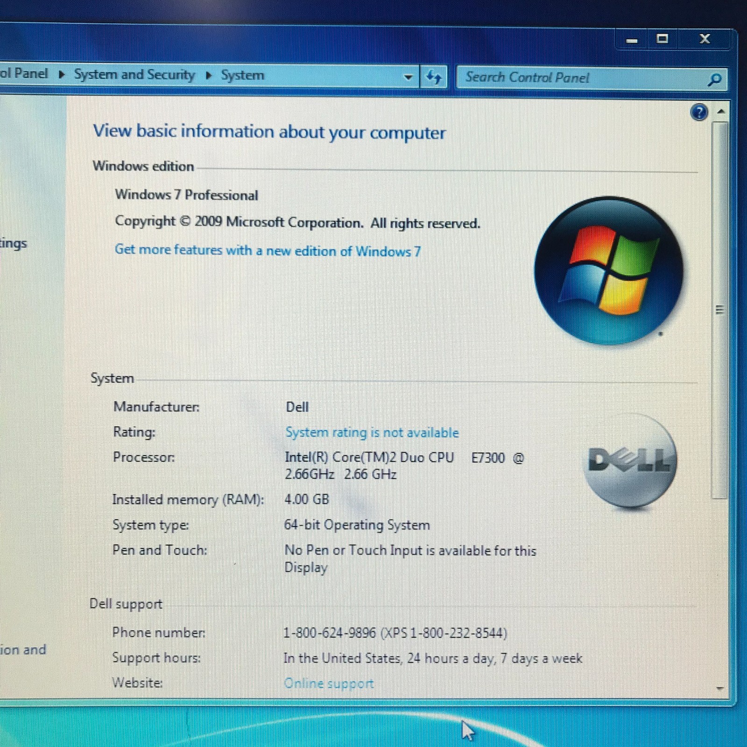This screenshot has width=747, height=747.
Task: Click the 'Website:' label
Action: coord(137,683)
